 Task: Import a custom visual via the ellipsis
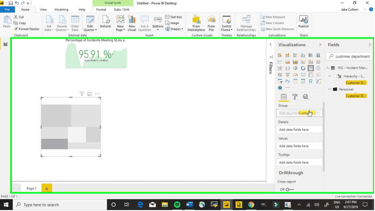point(287,88)
